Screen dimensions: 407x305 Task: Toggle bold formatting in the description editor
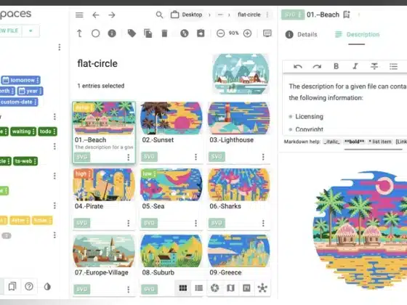(x=336, y=66)
